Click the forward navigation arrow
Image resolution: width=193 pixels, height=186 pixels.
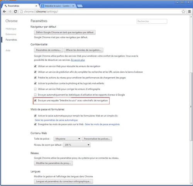pyautogui.click(x=10, y=12)
